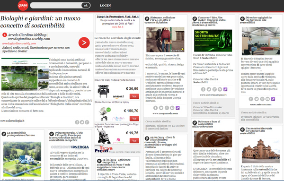Share Biolaghi article on Facebook icon

click(x=77, y=122)
